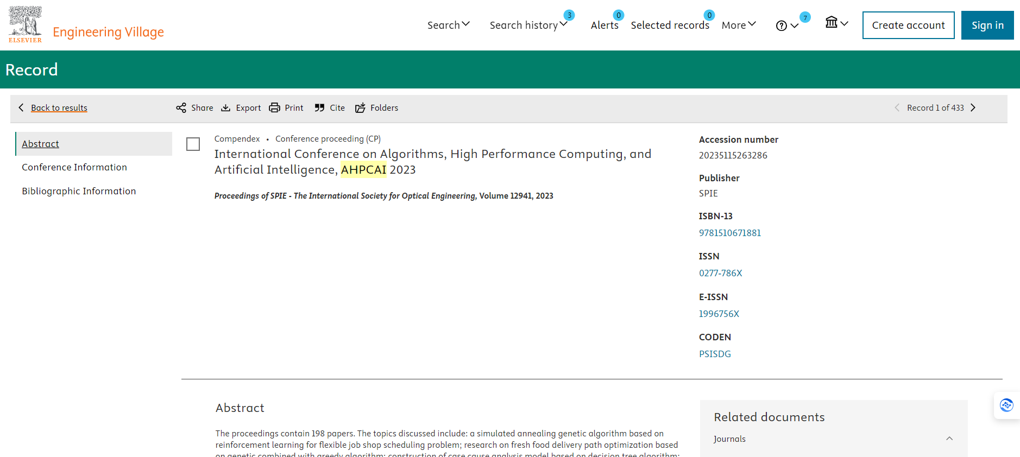1020x457 pixels.
Task: Open the Search history dropdown
Action: point(528,25)
